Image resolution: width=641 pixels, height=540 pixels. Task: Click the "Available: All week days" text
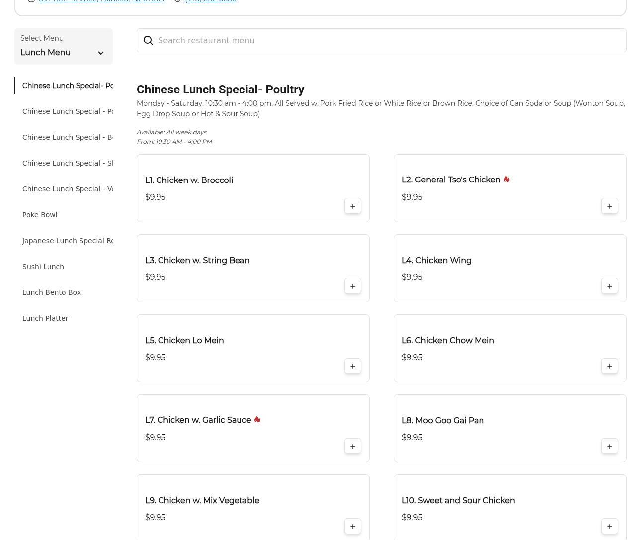pos(171,132)
